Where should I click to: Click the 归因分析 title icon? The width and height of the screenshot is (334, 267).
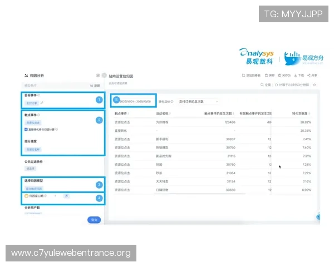[x=26, y=76]
